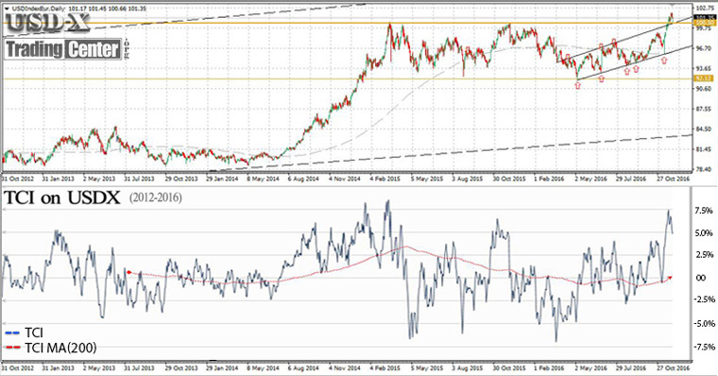Click the 99.75 price axis label
718x376 pixels.
tap(703, 28)
